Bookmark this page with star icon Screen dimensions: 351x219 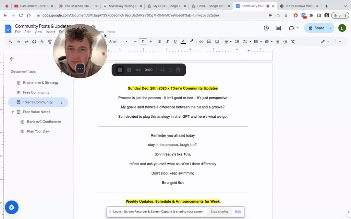click(286, 15)
